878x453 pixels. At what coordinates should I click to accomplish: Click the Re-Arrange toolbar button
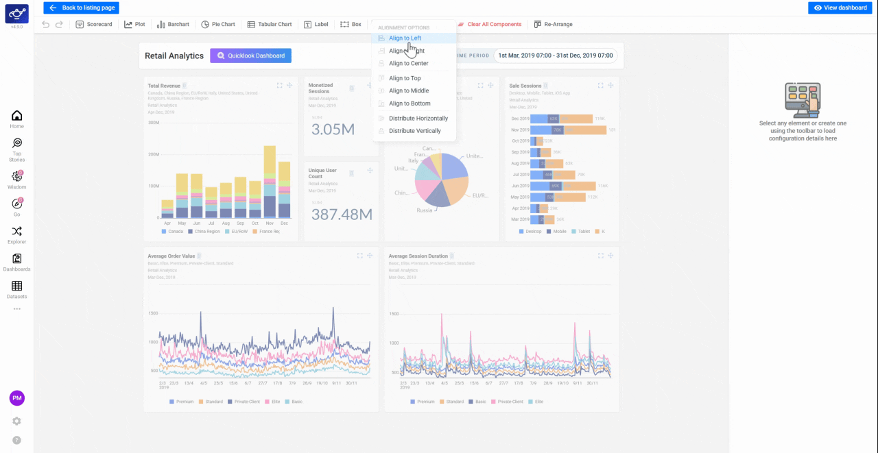(553, 24)
